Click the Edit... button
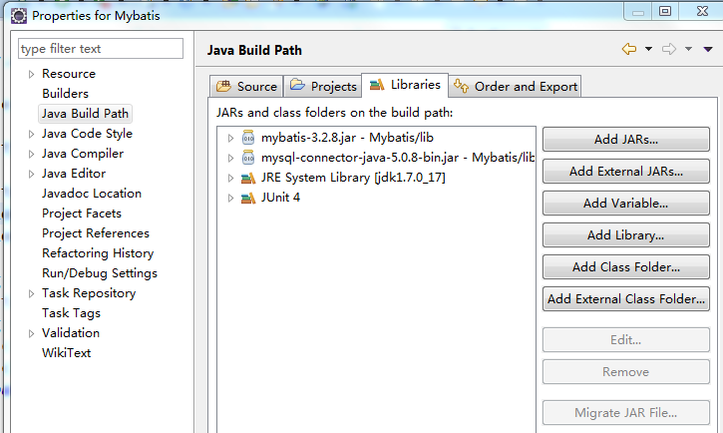 coord(625,340)
